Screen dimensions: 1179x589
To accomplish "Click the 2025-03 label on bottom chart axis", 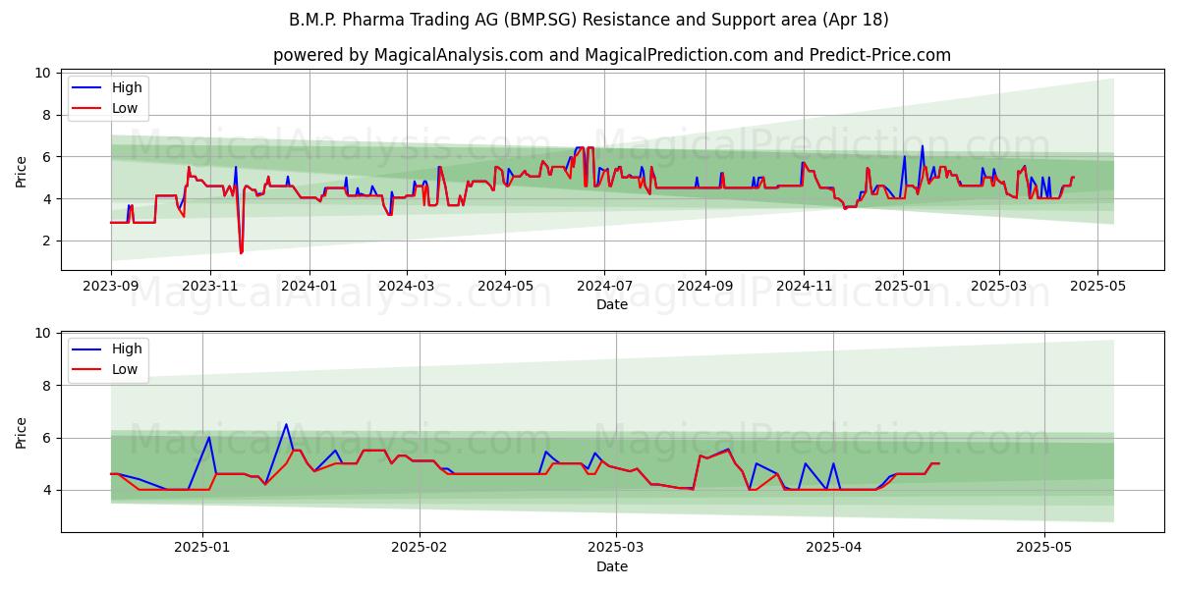I will pyautogui.click(x=616, y=547).
